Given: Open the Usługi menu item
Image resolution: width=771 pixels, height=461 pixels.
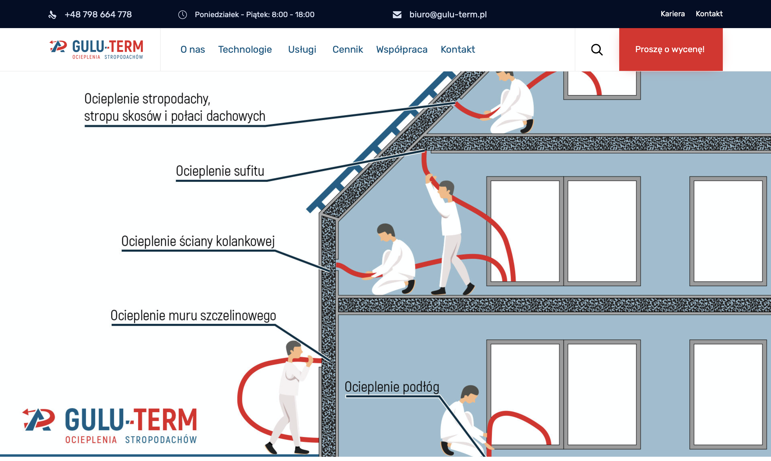Looking at the screenshot, I should (x=302, y=49).
